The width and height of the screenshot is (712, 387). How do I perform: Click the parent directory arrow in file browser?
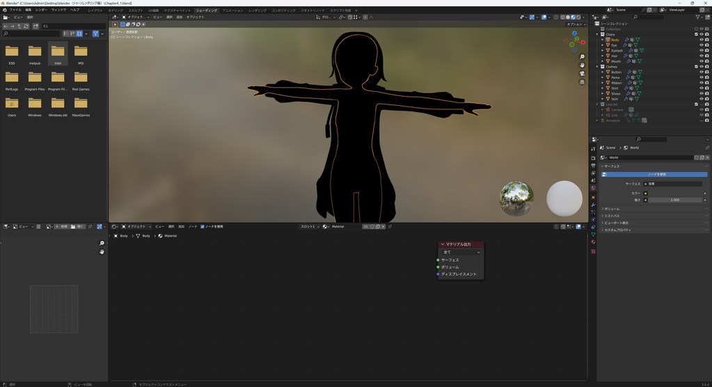tap(20, 26)
